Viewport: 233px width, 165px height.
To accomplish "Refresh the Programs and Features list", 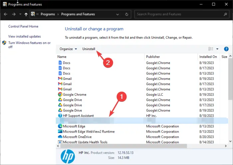I will click(x=126, y=14).
